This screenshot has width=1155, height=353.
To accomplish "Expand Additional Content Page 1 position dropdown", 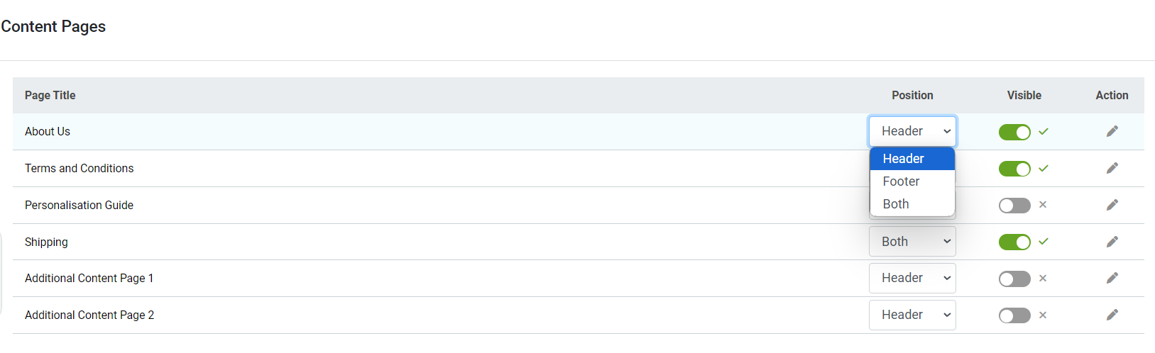I will pyautogui.click(x=912, y=278).
